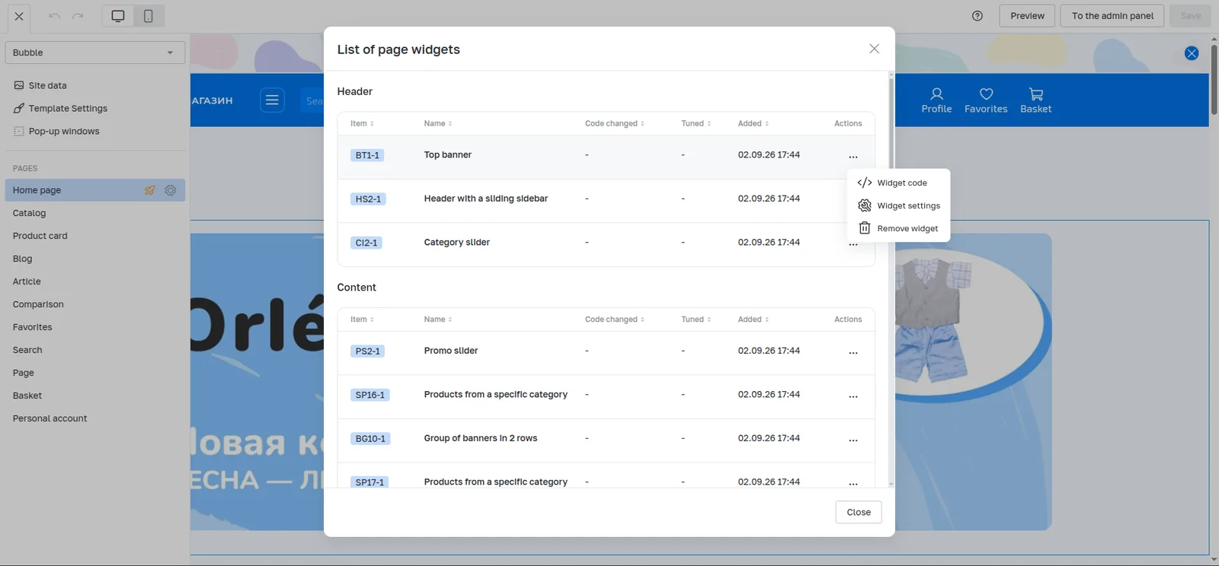Switch to mobile view mode
The width and height of the screenshot is (1219, 566).
click(149, 16)
